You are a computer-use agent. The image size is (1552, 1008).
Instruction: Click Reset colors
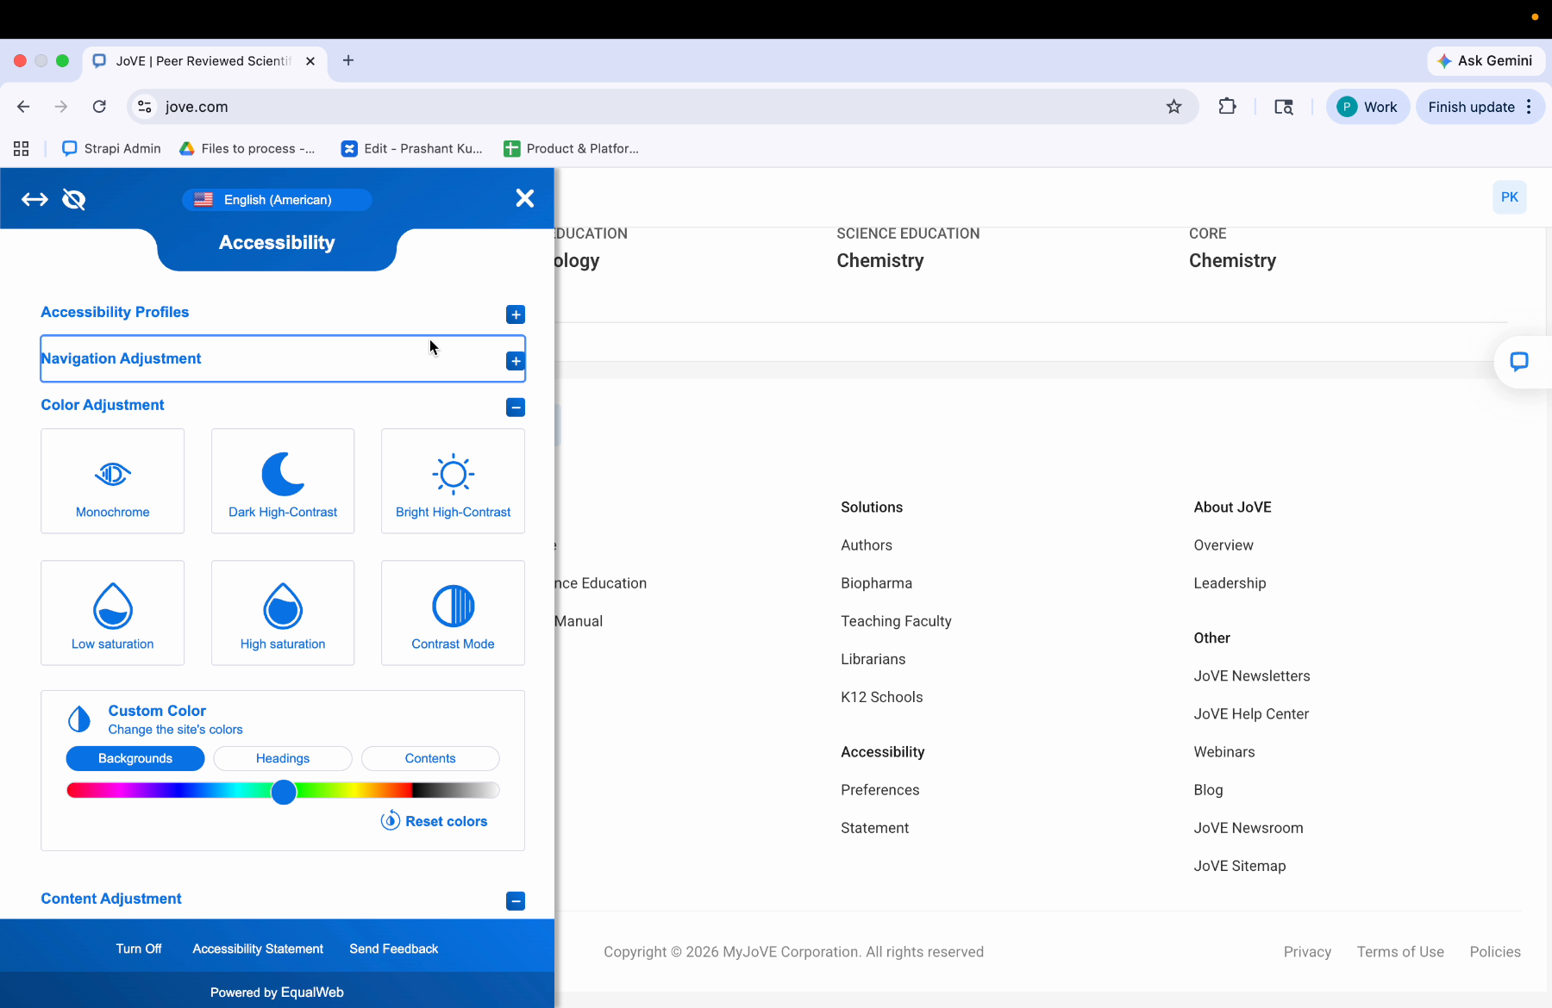[435, 821]
